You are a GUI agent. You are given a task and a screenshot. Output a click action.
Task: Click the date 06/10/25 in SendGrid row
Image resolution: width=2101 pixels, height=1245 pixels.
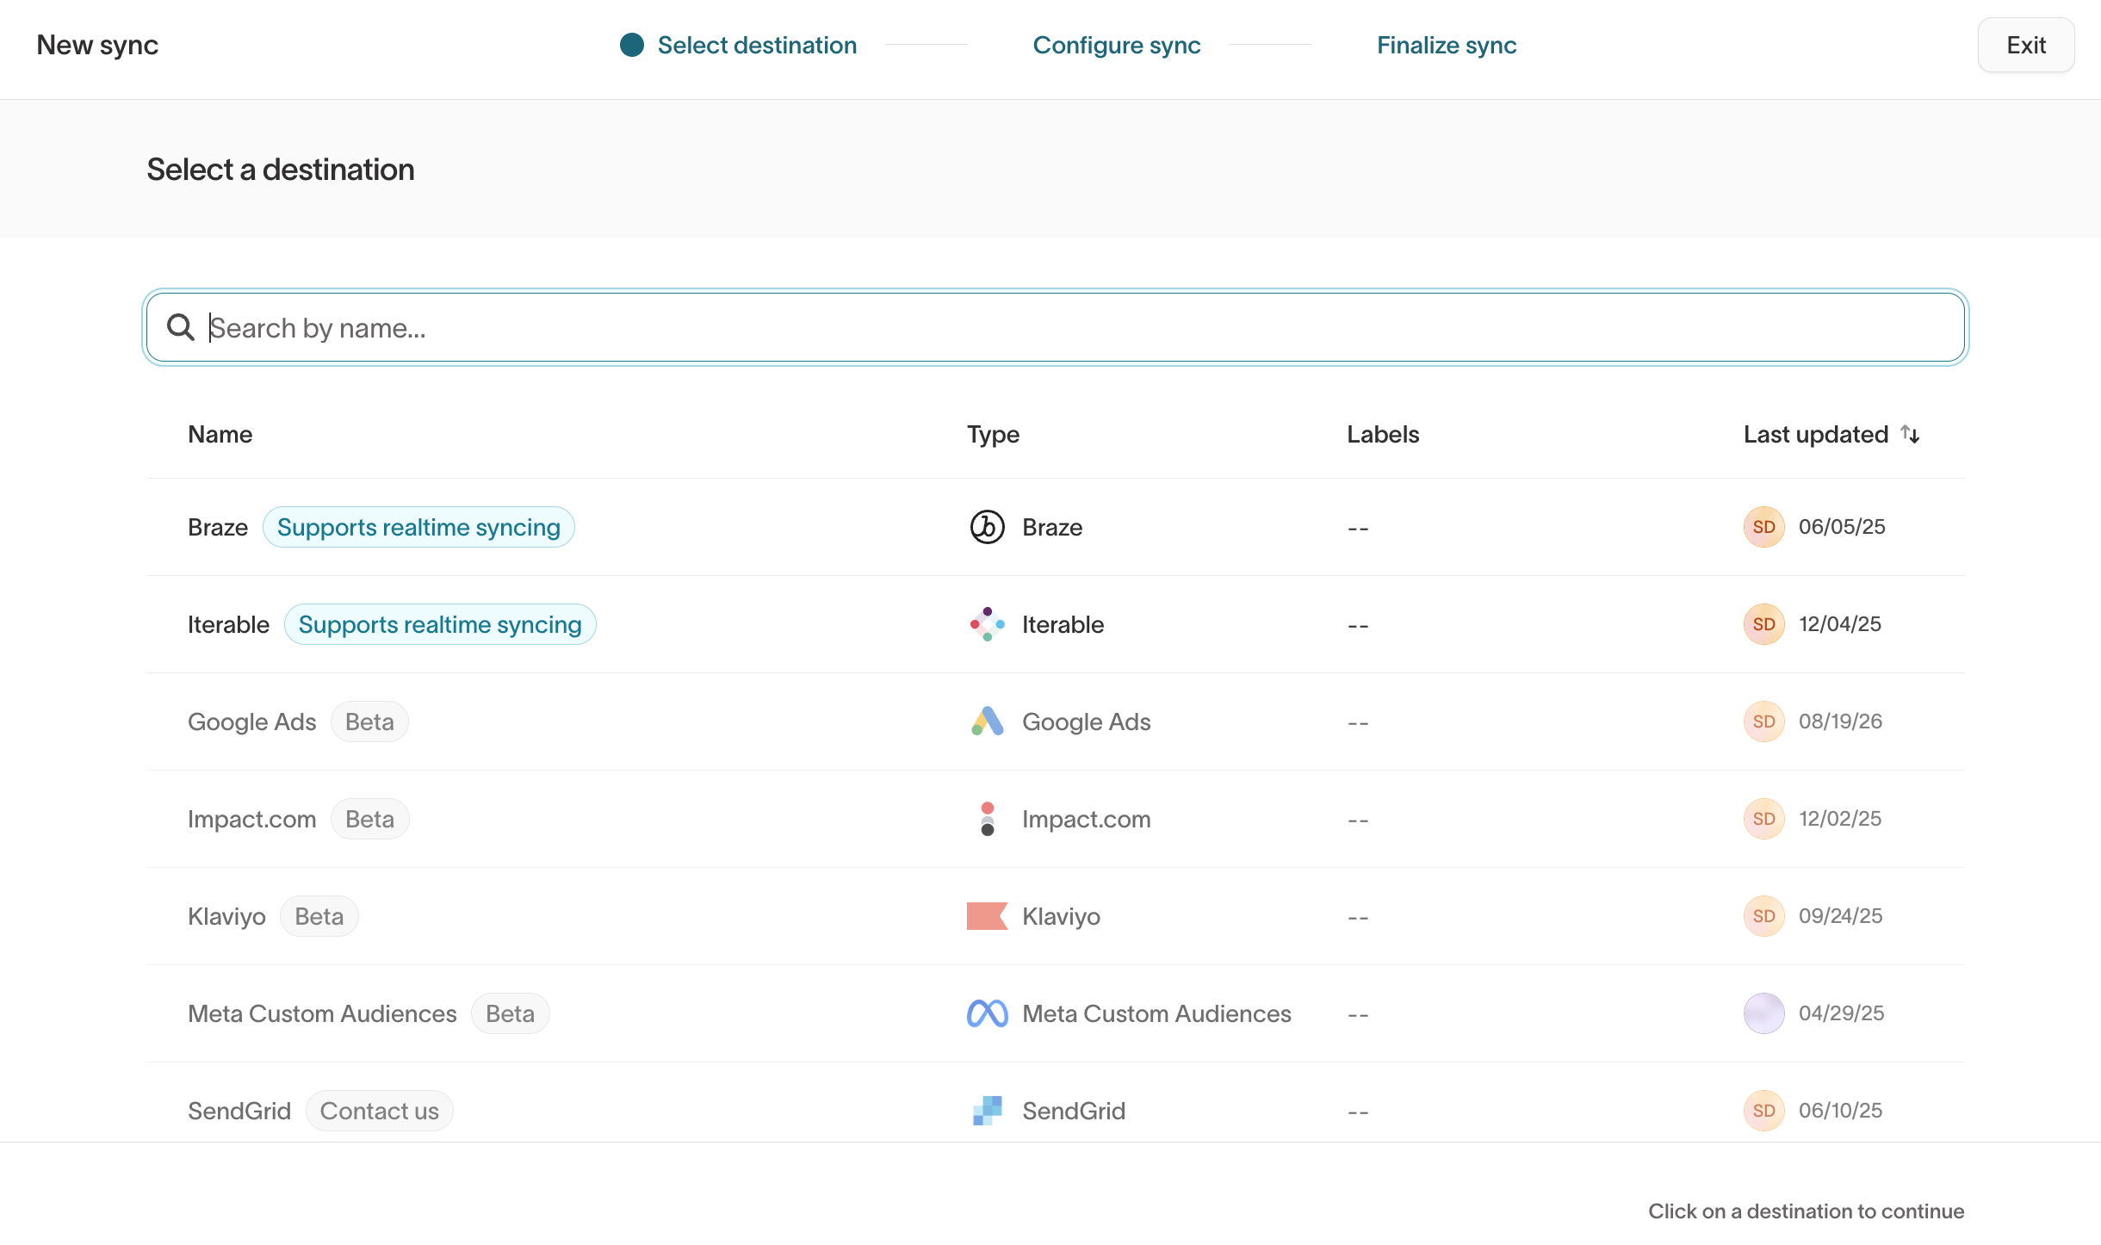click(1841, 1111)
